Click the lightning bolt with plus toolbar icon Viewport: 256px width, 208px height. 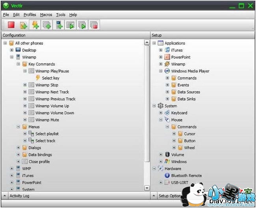tap(35, 25)
